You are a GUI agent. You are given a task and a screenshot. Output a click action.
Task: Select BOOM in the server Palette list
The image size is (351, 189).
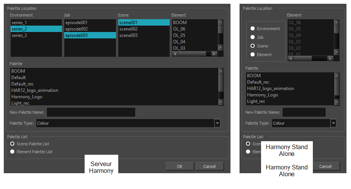(x=114, y=71)
